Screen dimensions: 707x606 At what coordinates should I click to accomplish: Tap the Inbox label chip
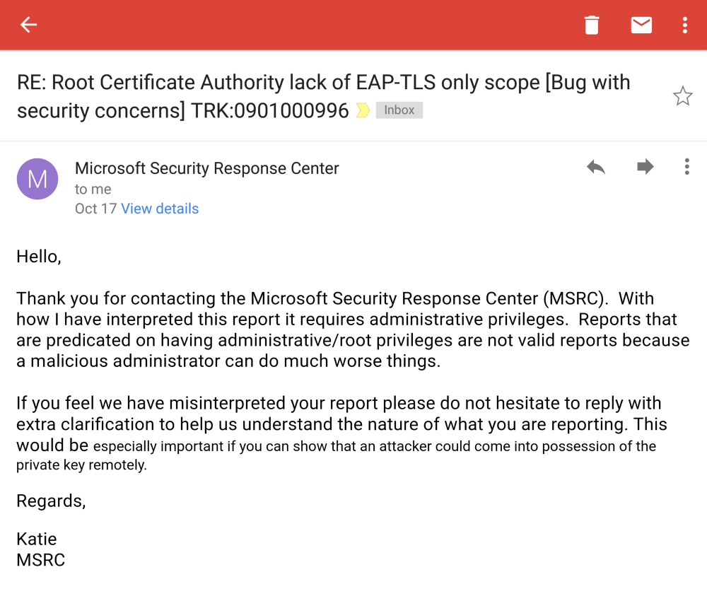click(x=399, y=110)
